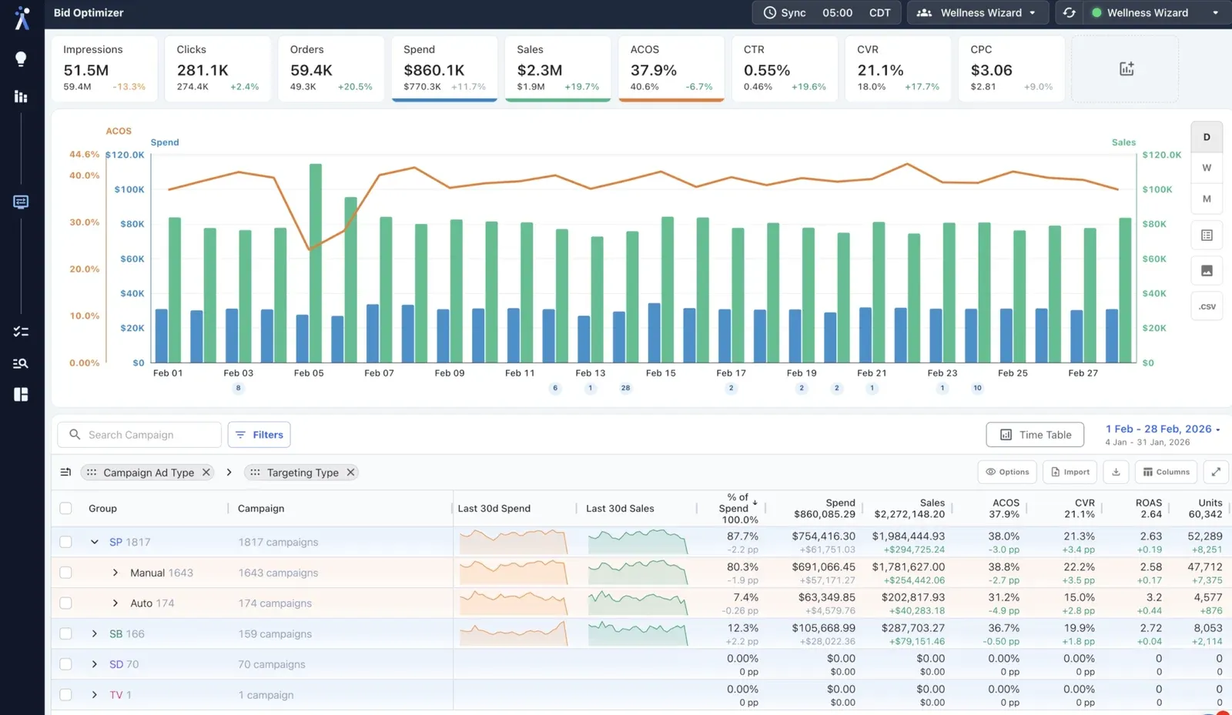
Task: Remove the Campaign Ad Type grouping chip
Action: [206, 473]
